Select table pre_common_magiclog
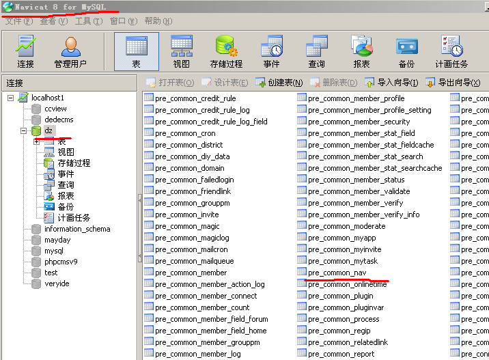Image resolution: width=489 pixels, height=360 pixels. [192, 238]
